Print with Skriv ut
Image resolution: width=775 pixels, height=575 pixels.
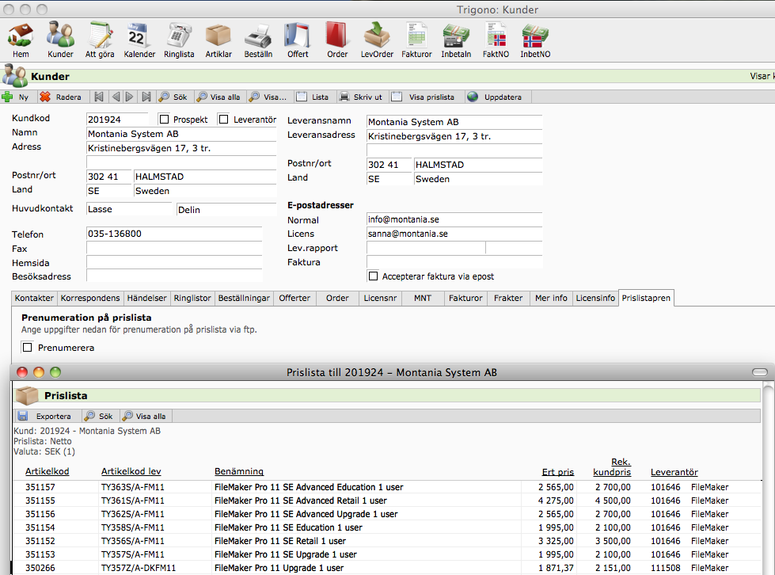(361, 97)
